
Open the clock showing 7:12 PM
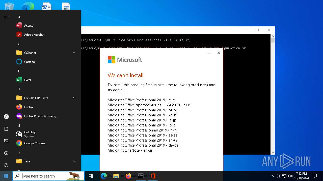tap(302, 176)
